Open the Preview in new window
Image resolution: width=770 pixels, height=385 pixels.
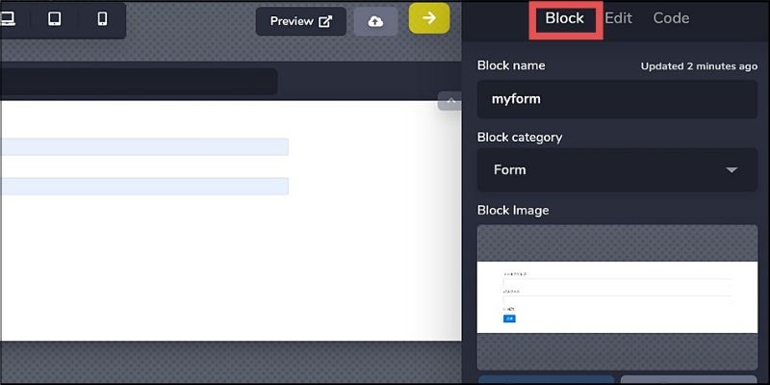(301, 21)
